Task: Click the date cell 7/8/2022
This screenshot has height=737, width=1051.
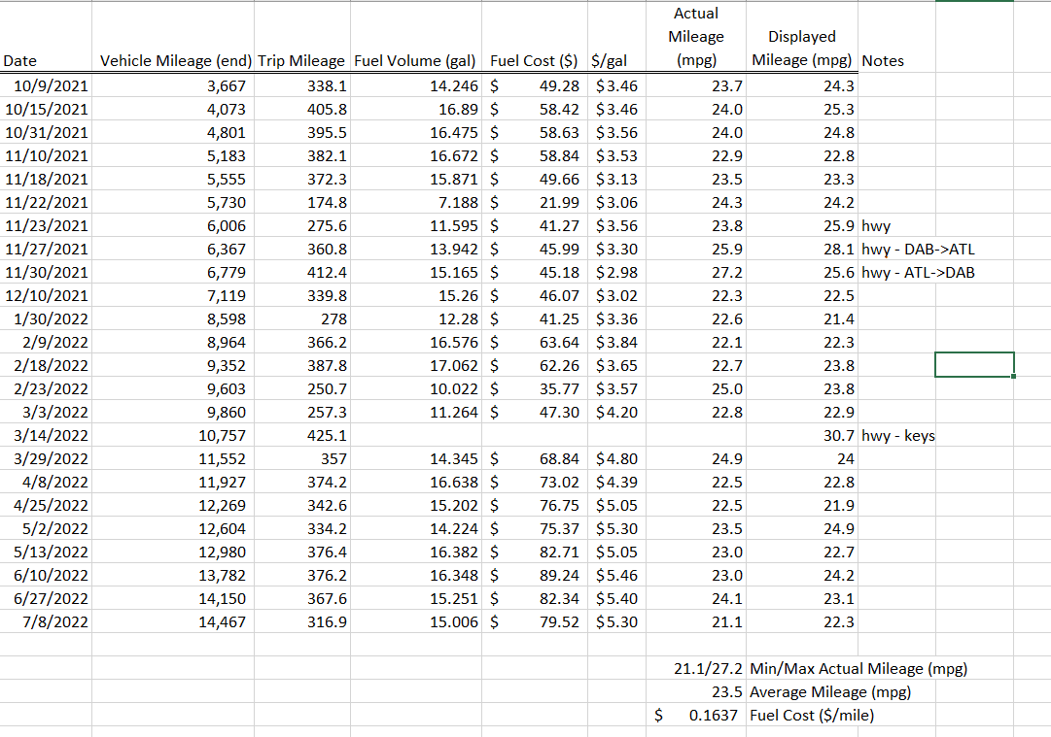Action: (x=46, y=621)
